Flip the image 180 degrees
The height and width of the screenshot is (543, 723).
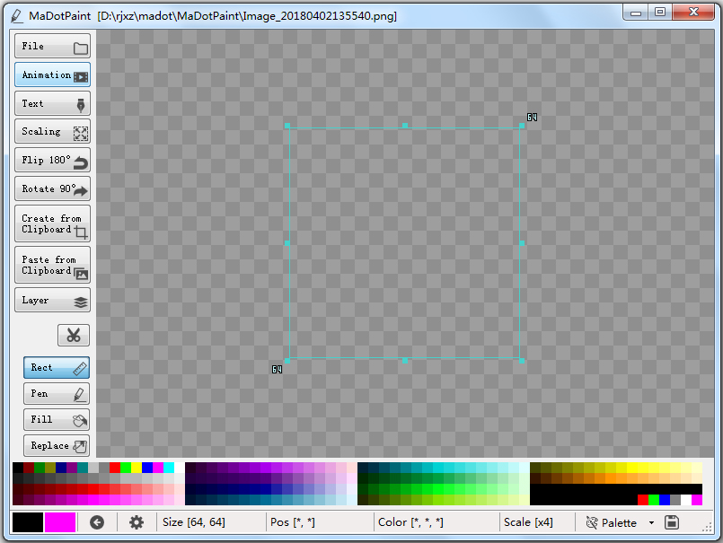tap(53, 161)
